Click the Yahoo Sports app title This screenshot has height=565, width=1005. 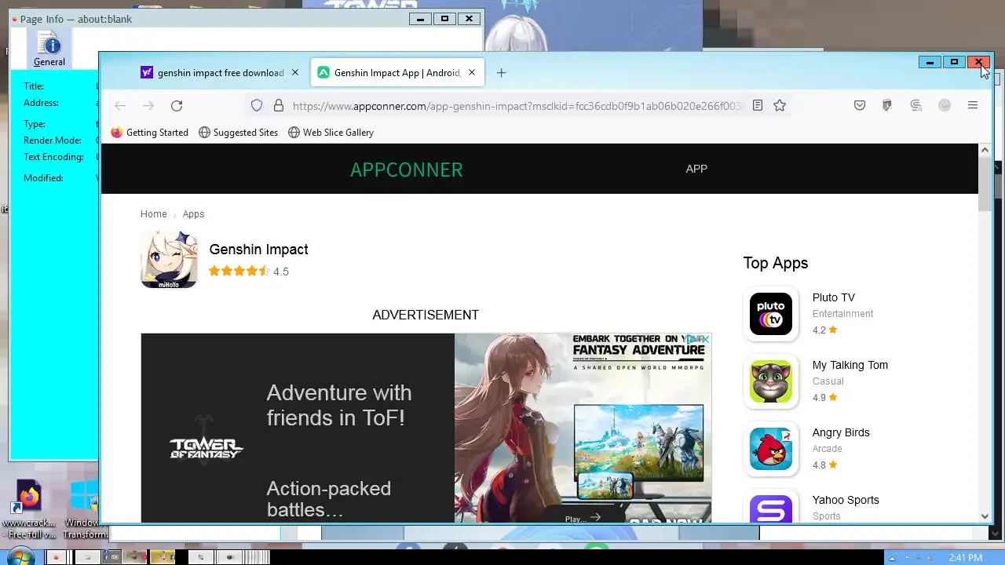(x=846, y=500)
